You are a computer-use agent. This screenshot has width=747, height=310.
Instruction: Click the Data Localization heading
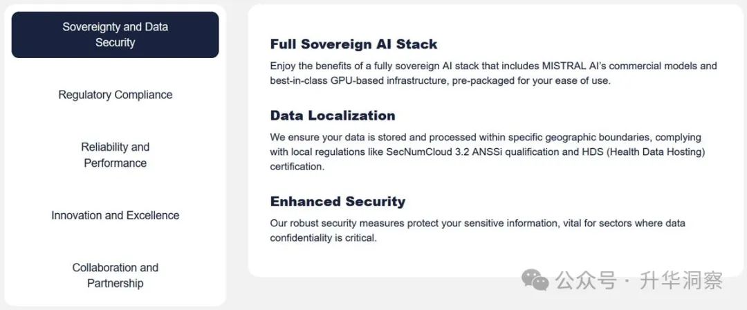[333, 116]
